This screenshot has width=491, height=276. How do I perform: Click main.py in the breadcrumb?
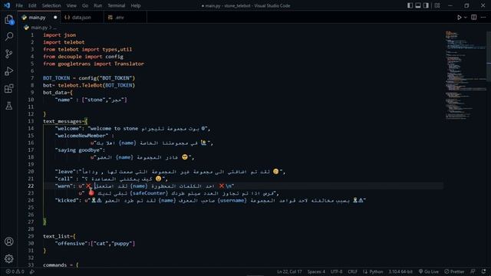[39, 28]
